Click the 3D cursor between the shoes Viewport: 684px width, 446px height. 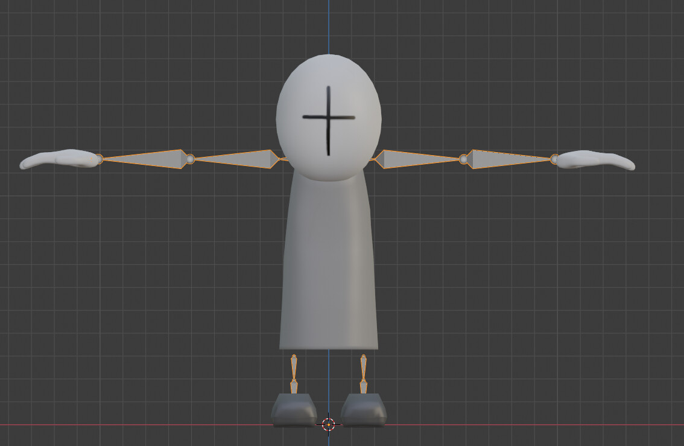pos(329,424)
